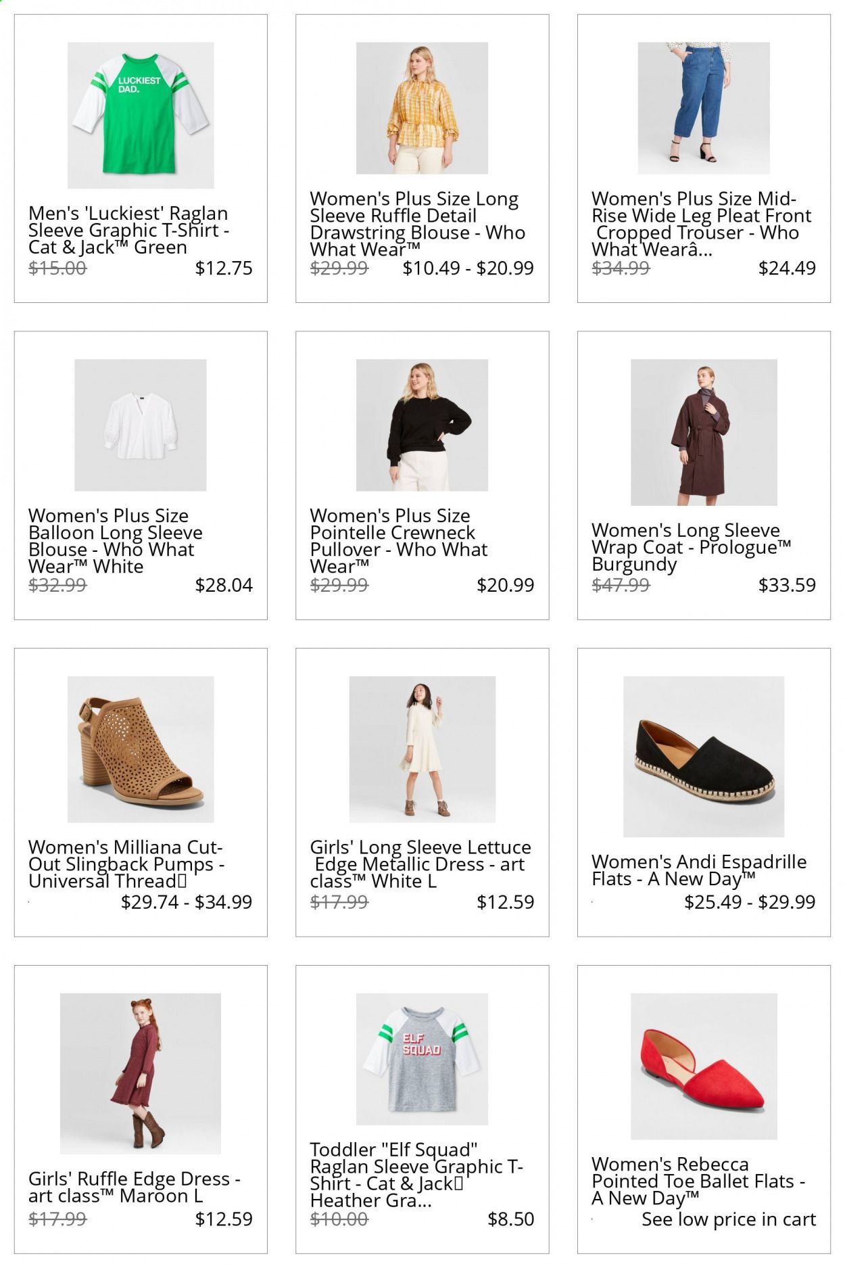
Task: Open the black pointelle pullover photo
Action: (422, 425)
